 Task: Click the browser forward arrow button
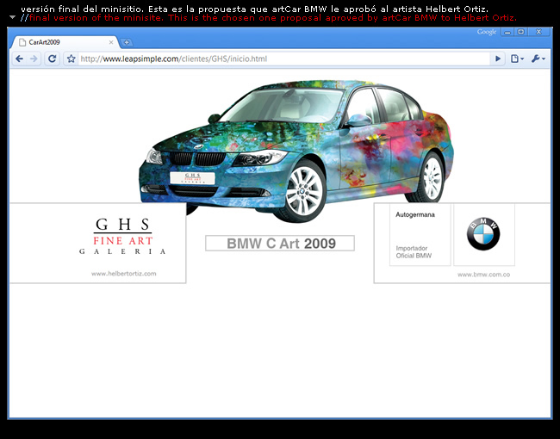coord(34,59)
